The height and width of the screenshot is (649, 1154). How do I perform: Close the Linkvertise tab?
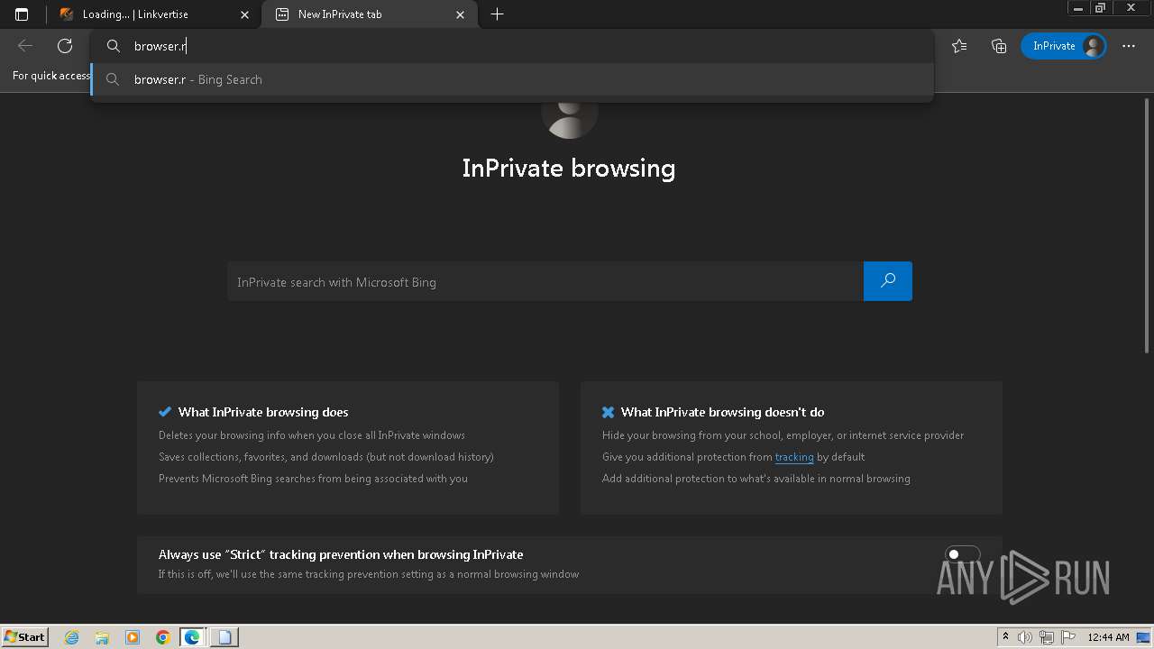pyautogui.click(x=244, y=14)
